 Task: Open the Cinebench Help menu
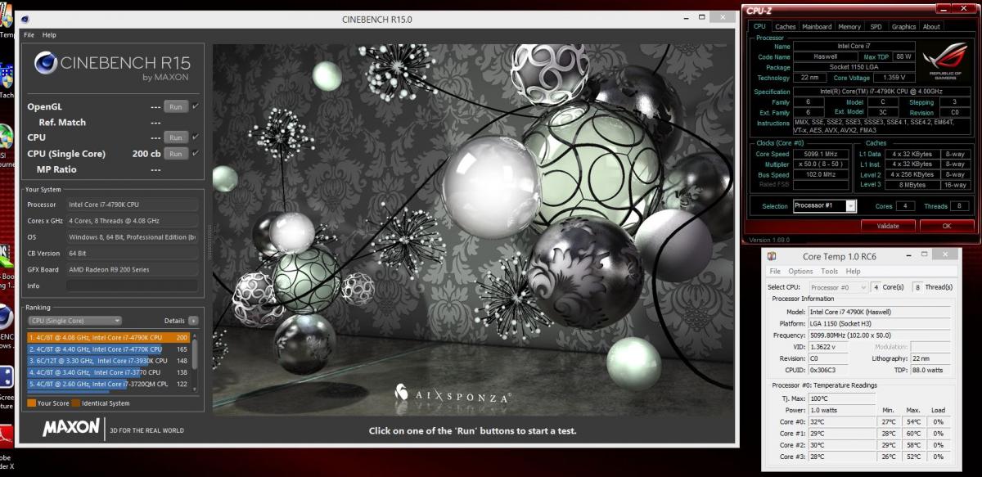(x=49, y=35)
